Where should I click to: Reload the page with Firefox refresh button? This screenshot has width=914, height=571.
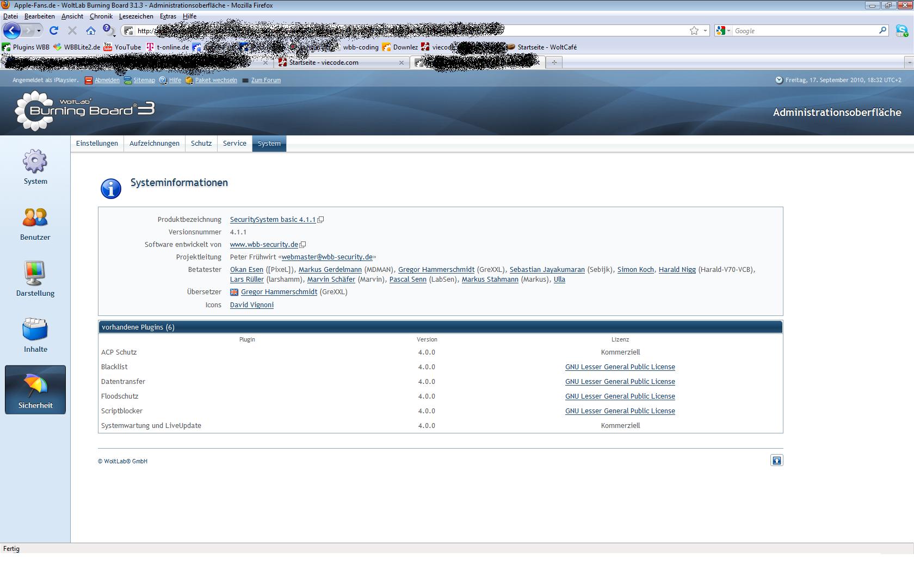(54, 31)
